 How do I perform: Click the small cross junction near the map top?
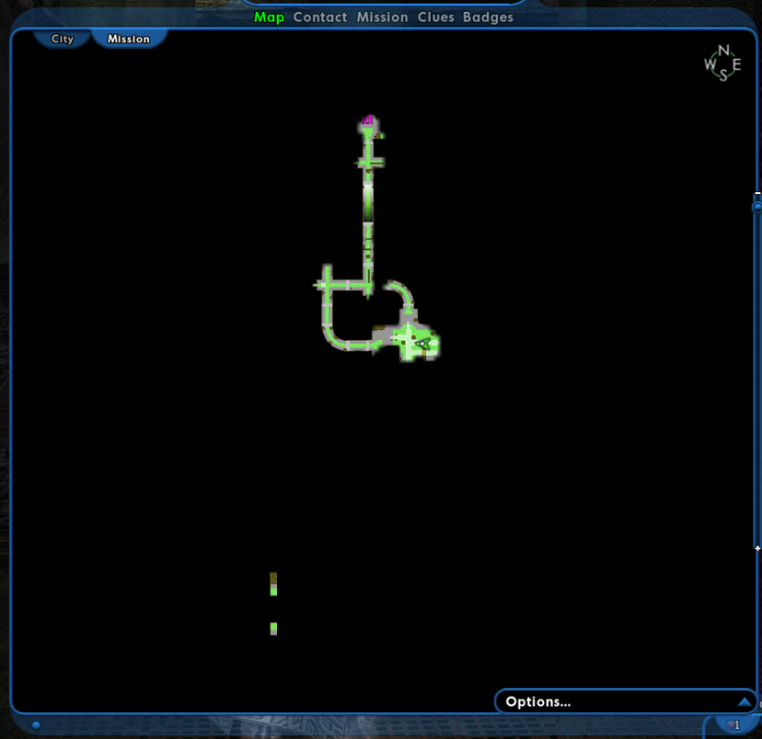(369, 162)
